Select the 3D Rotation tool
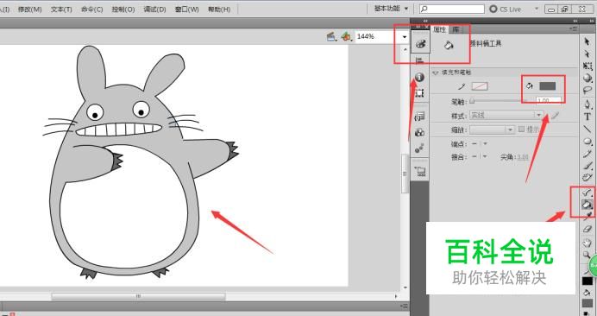This screenshot has height=316, width=597. coord(588,79)
